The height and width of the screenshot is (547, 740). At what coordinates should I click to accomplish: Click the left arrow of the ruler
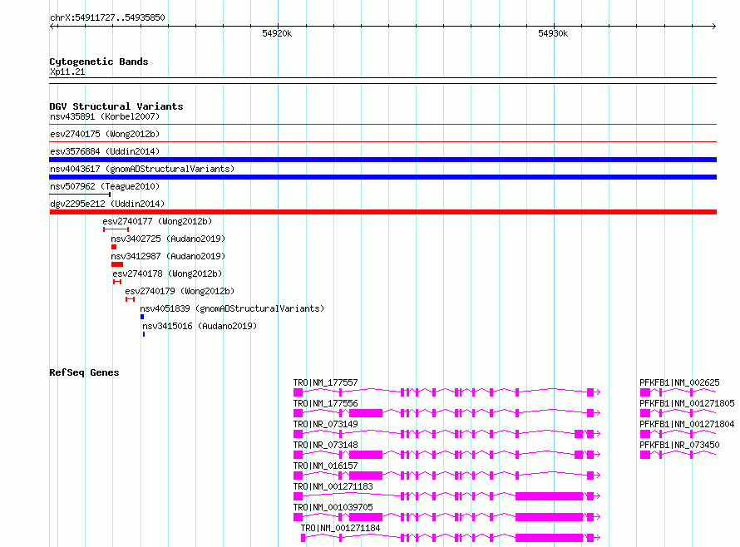(x=52, y=26)
